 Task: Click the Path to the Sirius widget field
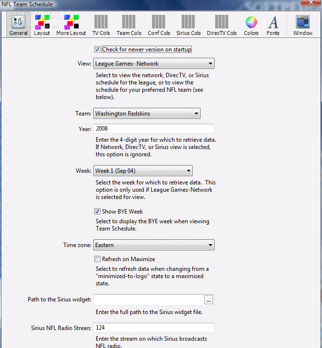(x=148, y=299)
